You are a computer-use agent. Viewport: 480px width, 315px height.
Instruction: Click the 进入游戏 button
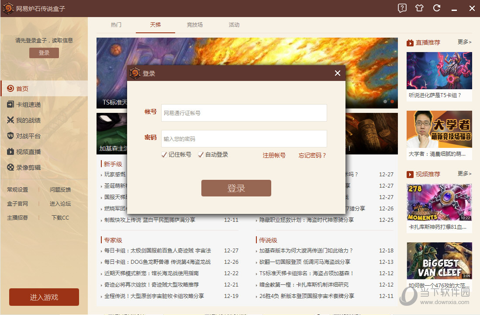44,297
